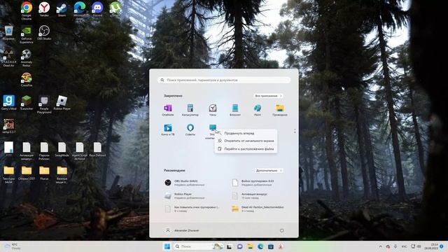
Task: Open Tips (Советы) pinned app
Action: tap(190, 129)
